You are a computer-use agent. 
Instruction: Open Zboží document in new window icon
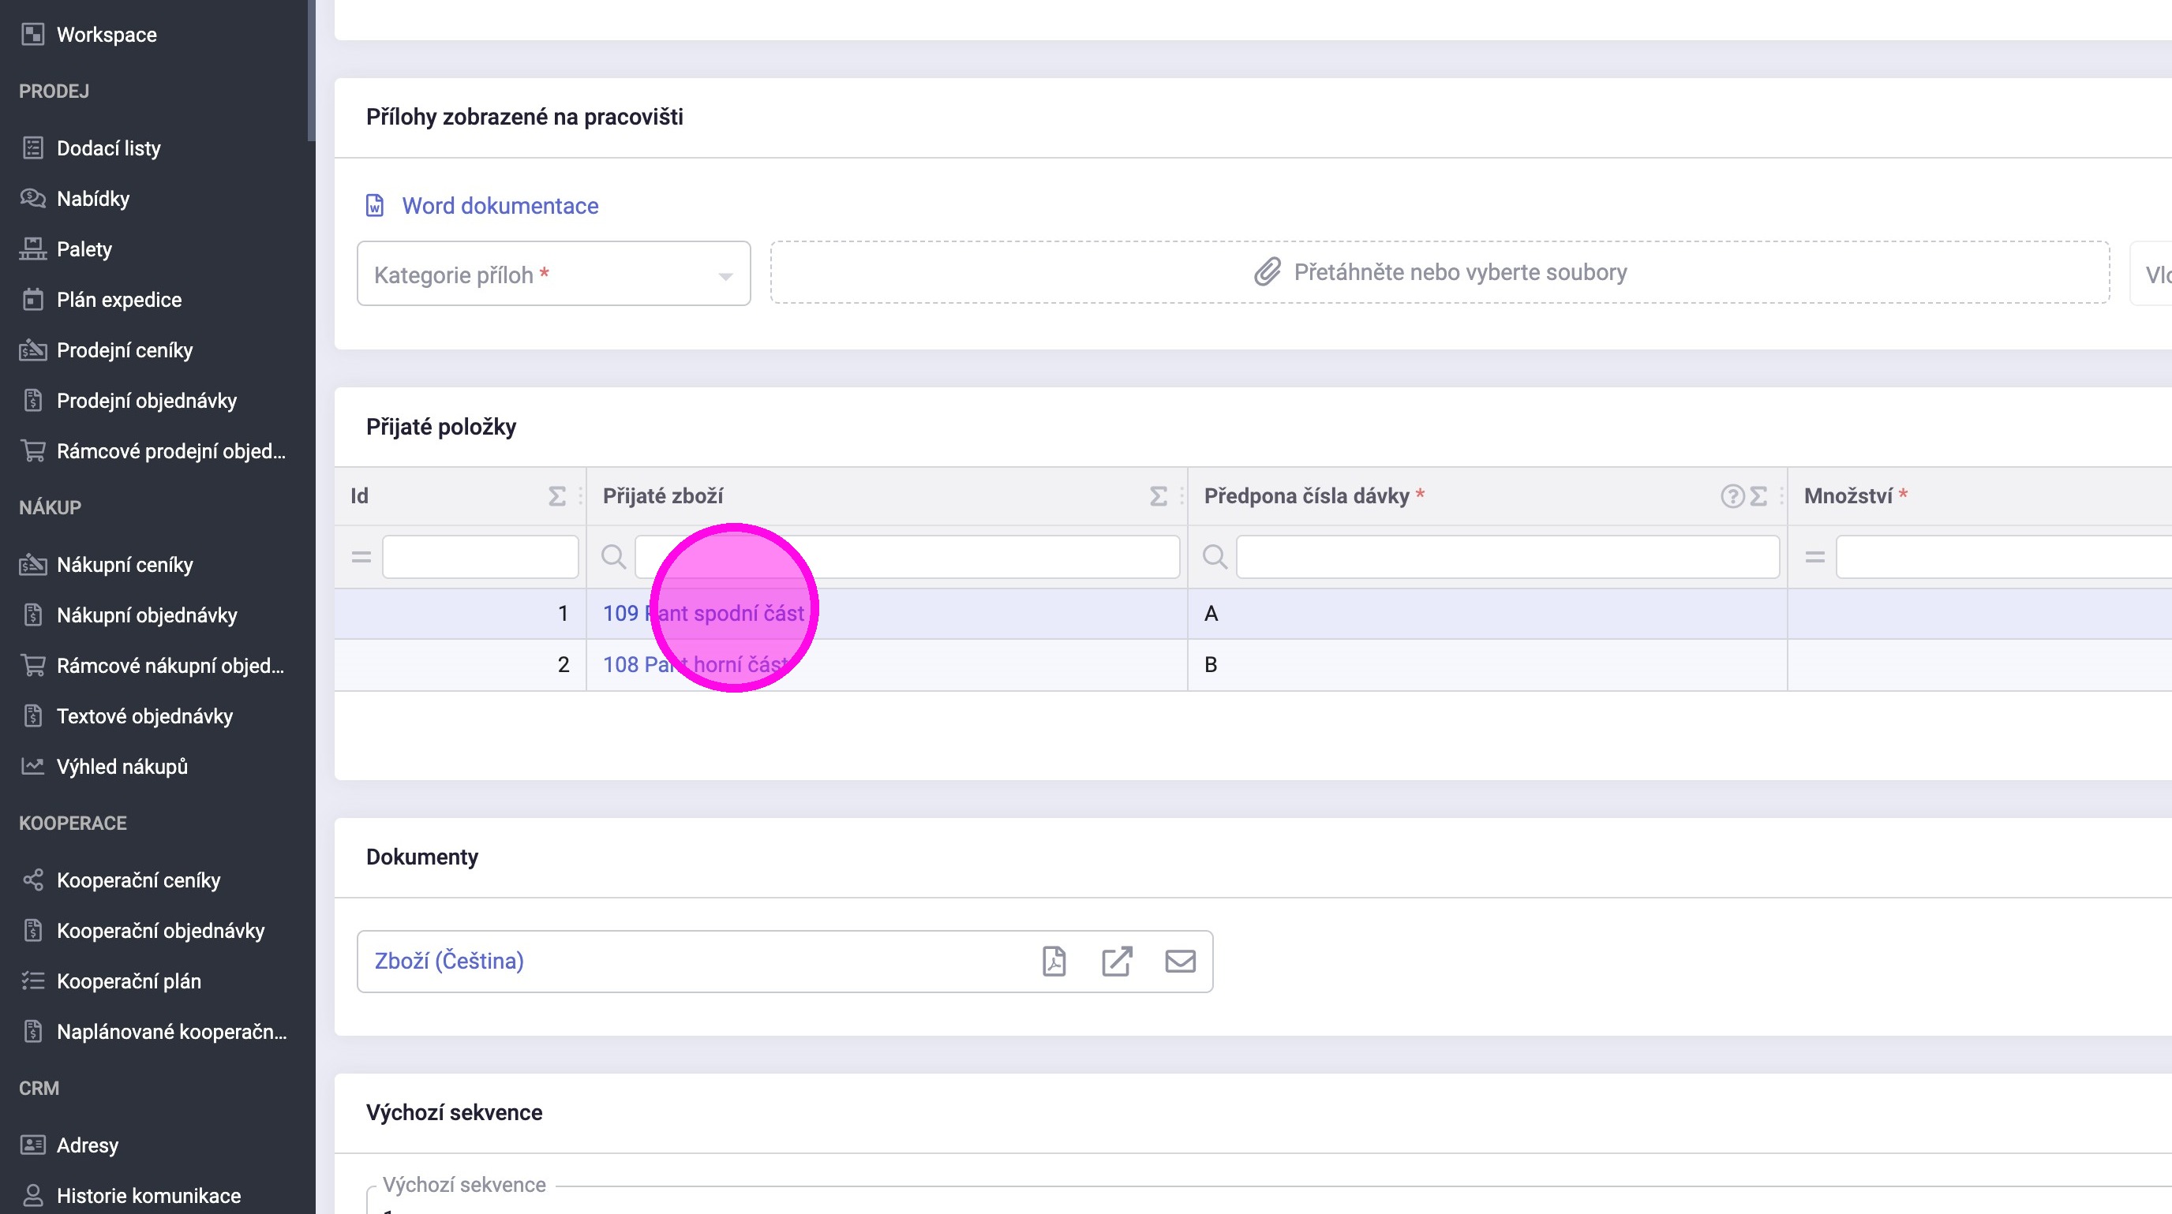pyautogui.click(x=1118, y=962)
